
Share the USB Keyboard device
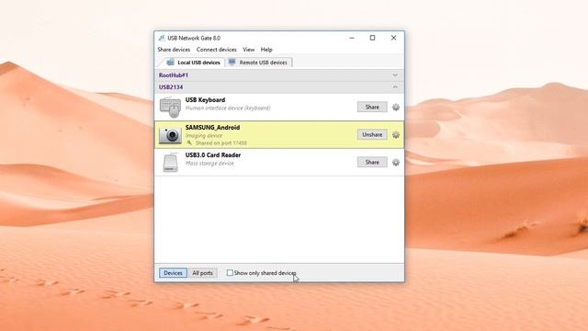pyautogui.click(x=372, y=107)
